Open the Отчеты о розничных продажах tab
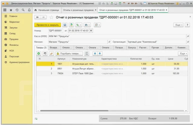 point(78,10)
